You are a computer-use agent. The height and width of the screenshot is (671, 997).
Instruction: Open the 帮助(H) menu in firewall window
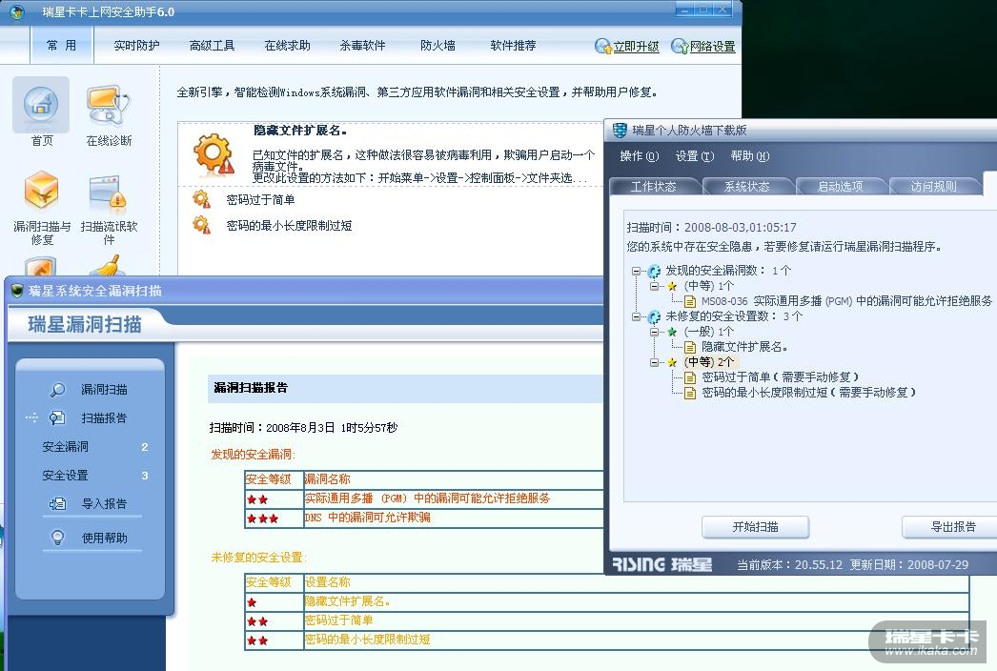pyautogui.click(x=750, y=155)
